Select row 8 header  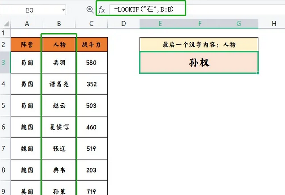click(x=5, y=170)
